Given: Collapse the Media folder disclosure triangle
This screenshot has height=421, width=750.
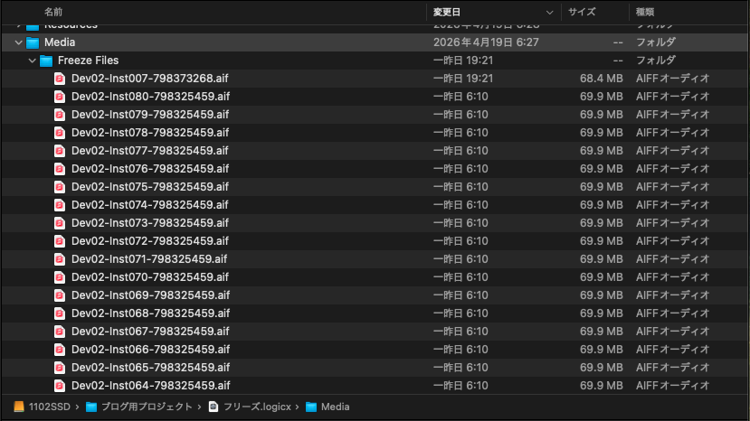Looking at the screenshot, I should (x=18, y=42).
